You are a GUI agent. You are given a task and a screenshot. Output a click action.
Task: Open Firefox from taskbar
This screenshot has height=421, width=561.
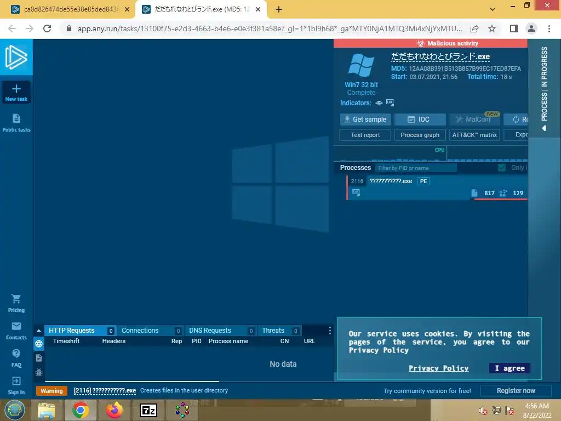click(115, 410)
